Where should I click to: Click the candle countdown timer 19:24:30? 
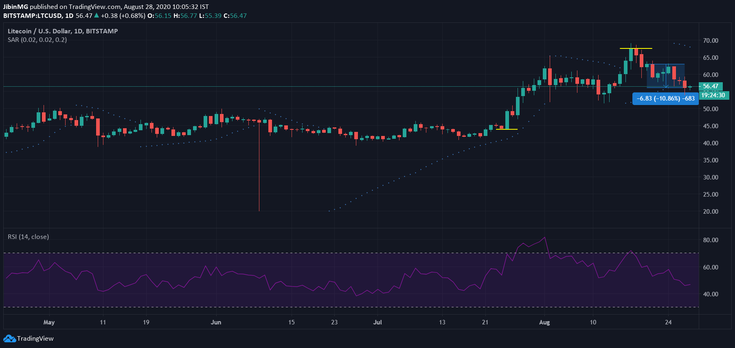[x=713, y=95]
